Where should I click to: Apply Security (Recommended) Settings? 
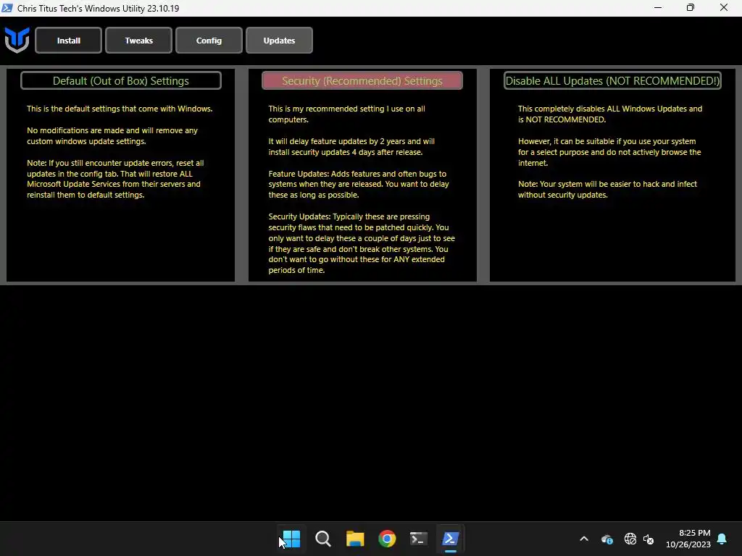click(x=362, y=80)
